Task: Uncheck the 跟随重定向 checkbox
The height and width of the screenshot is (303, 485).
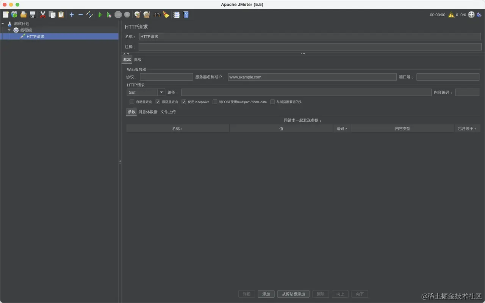Action: 158,102
